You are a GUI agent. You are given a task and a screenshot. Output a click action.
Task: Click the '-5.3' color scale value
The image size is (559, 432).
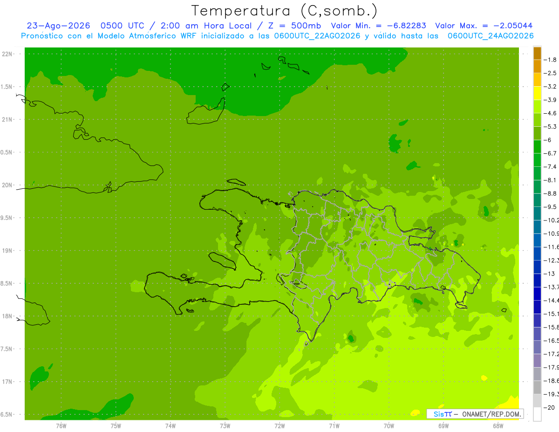550,126
